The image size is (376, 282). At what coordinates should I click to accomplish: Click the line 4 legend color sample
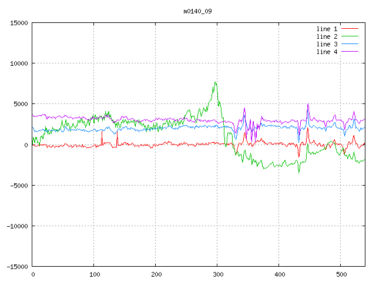point(350,52)
